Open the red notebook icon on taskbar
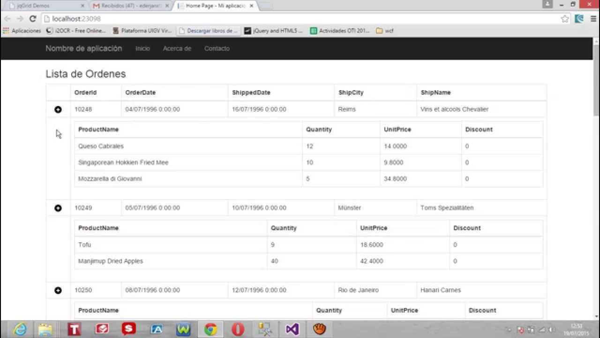The width and height of the screenshot is (600, 338). [x=102, y=329]
